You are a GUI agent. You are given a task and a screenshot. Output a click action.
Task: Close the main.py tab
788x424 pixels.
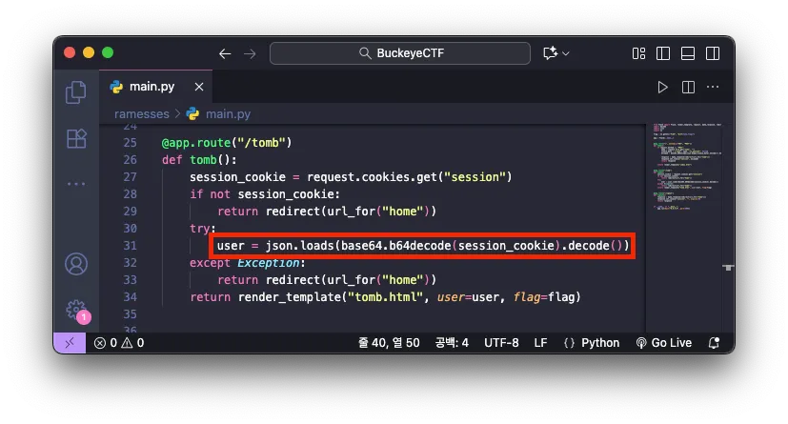199,87
